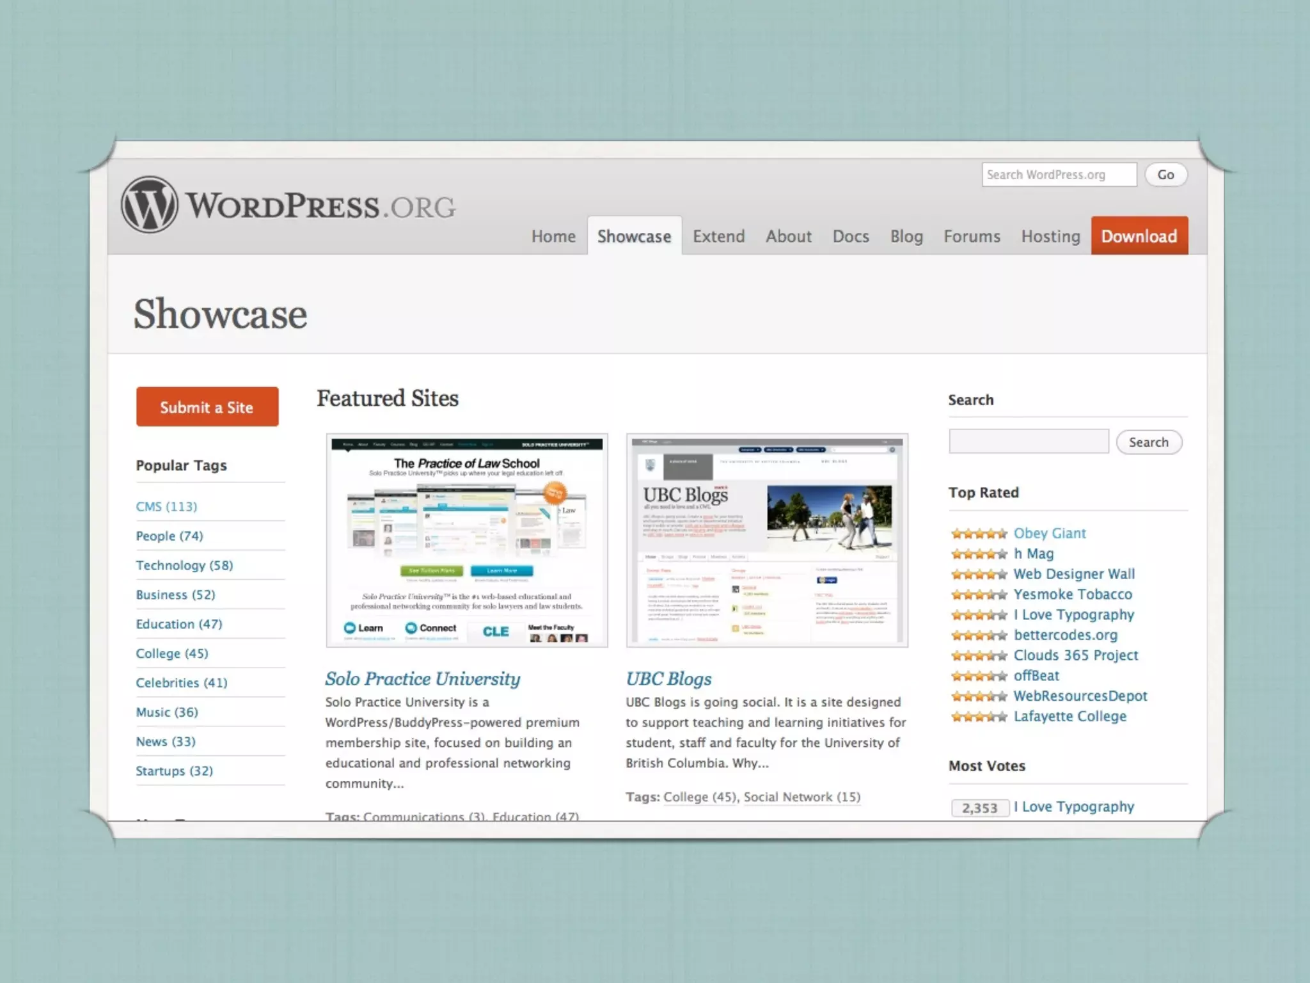Click the UBC Blogs title link

pyautogui.click(x=668, y=679)
